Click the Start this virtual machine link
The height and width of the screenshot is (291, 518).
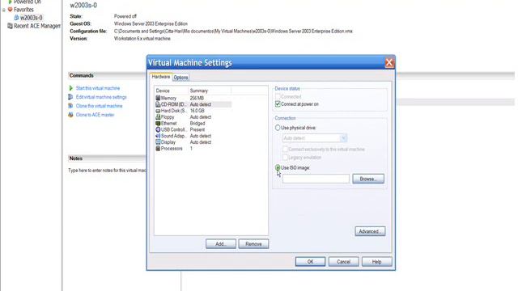click(98, 88)
